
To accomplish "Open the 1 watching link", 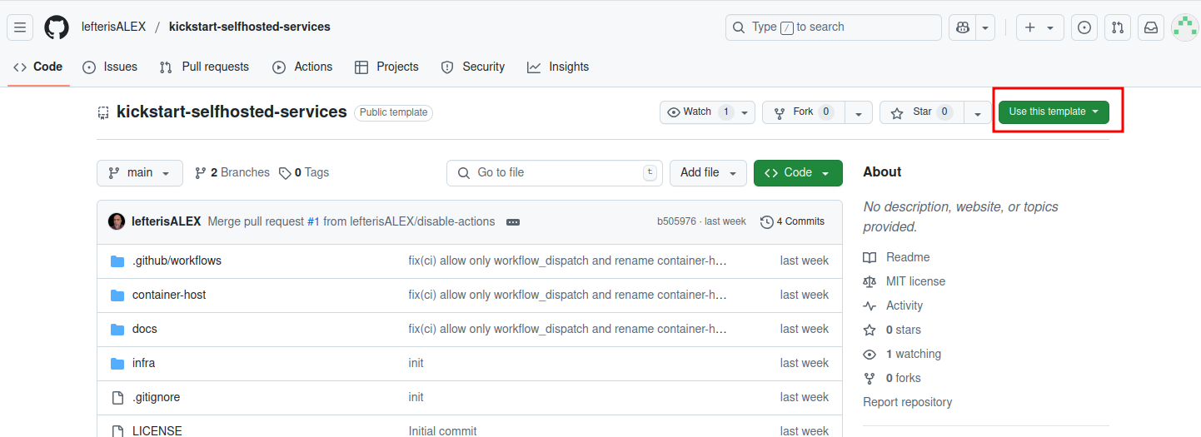I will 914,355.
